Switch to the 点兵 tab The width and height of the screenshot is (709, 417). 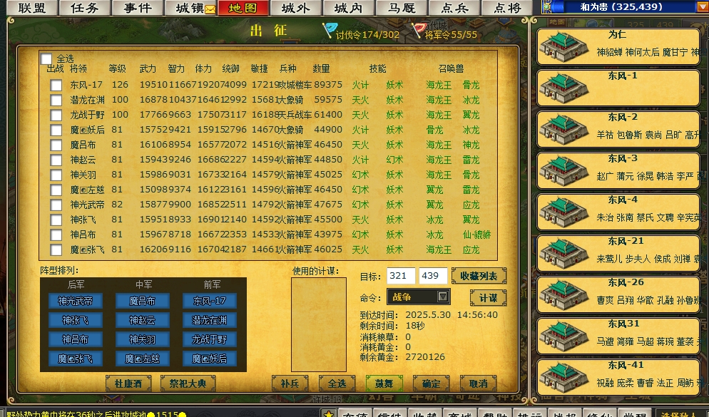(454, 8)
